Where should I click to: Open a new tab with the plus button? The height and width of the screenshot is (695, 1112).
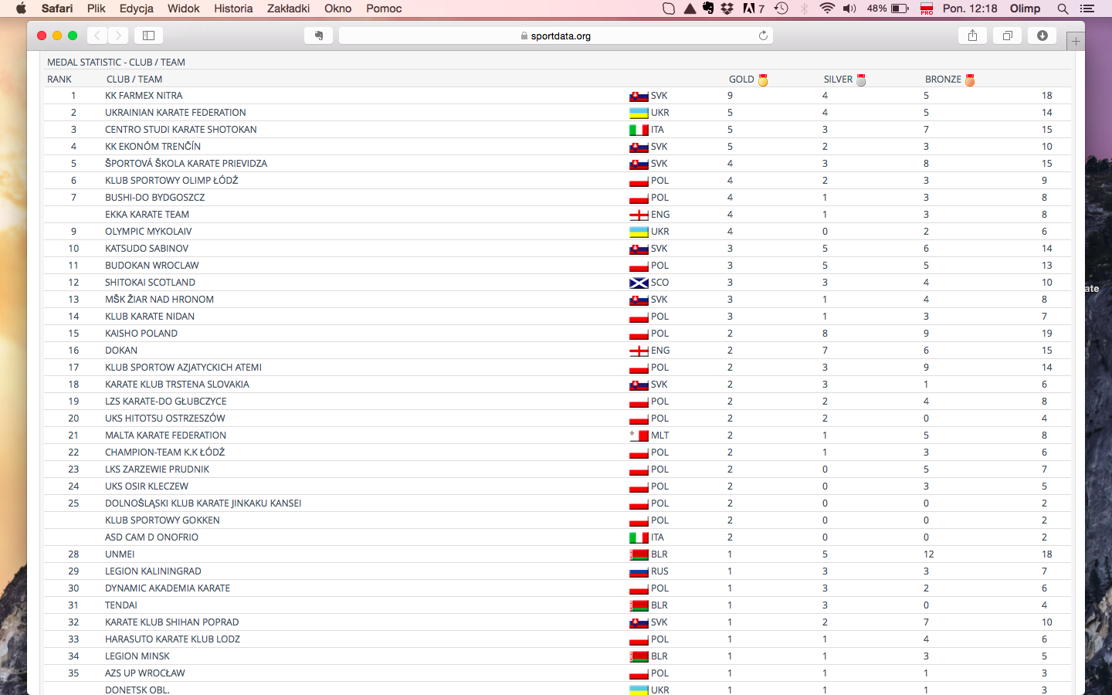coord(1075,41)
